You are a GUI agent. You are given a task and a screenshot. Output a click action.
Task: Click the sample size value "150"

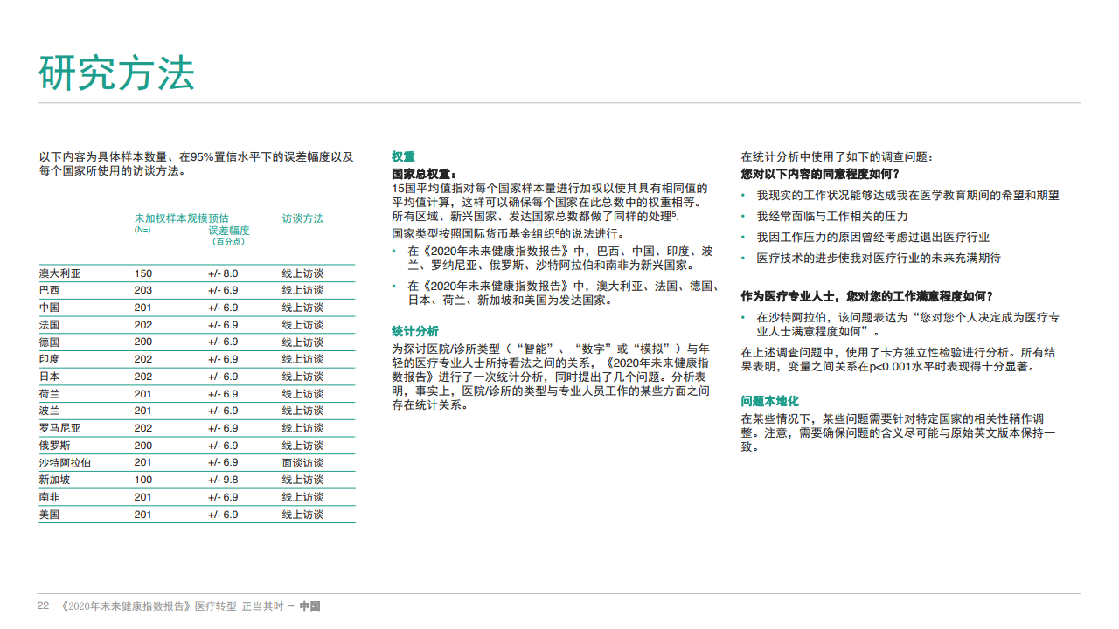click(x=143, y=273)
